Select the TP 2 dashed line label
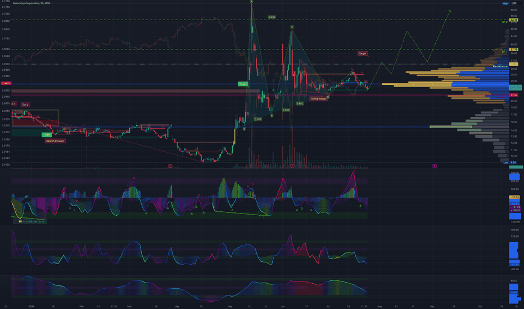Screen dimensions: 524x309 pyautogui.click(x=504, y=22)
